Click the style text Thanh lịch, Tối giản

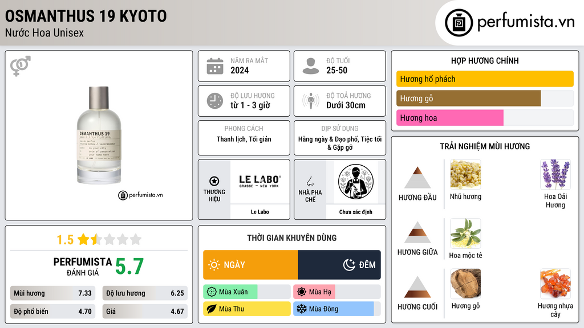(244, 139)
